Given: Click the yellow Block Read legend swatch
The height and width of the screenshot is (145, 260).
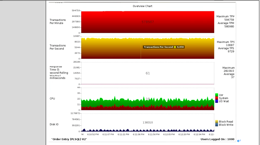Looking at the screenshot, I should pos(217,121).
